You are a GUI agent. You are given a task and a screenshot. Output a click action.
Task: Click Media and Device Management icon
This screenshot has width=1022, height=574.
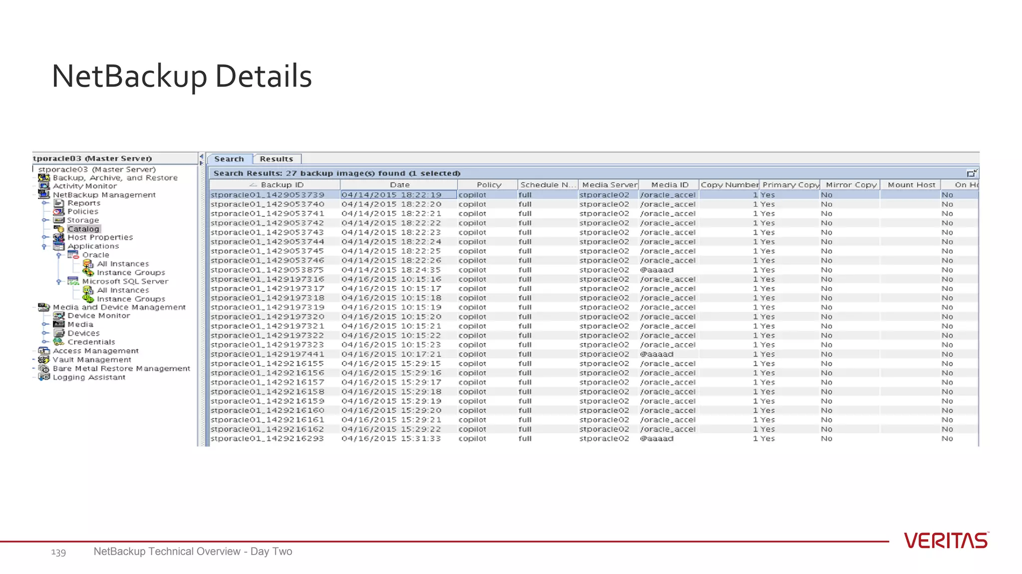pos(44,307)
